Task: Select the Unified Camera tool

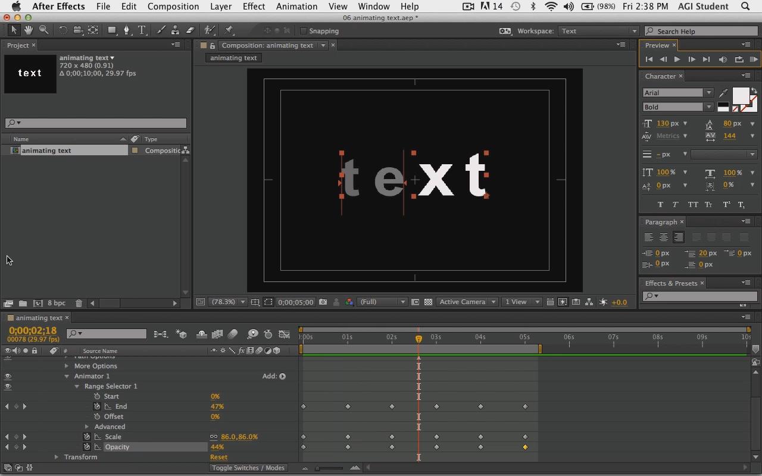Action: tap(78, 30)
